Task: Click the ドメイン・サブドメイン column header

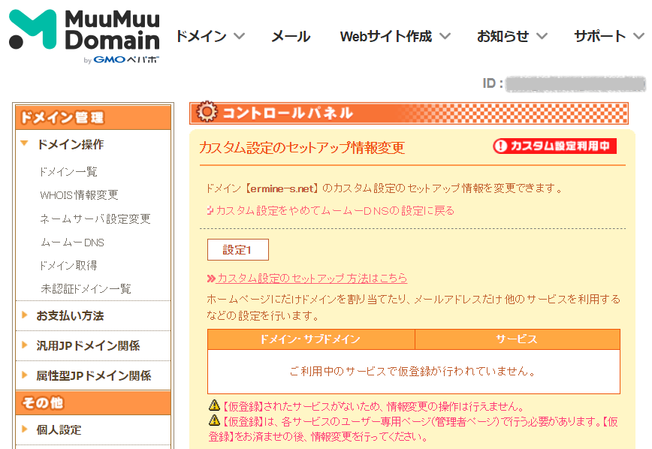Action: [x=311, y=339]
